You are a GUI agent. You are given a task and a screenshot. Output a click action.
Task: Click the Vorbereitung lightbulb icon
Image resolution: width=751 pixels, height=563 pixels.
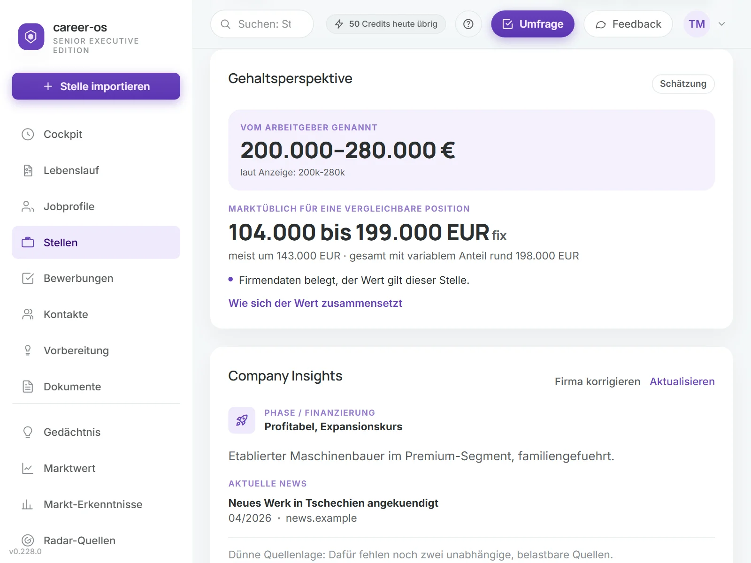click(28, 350)
